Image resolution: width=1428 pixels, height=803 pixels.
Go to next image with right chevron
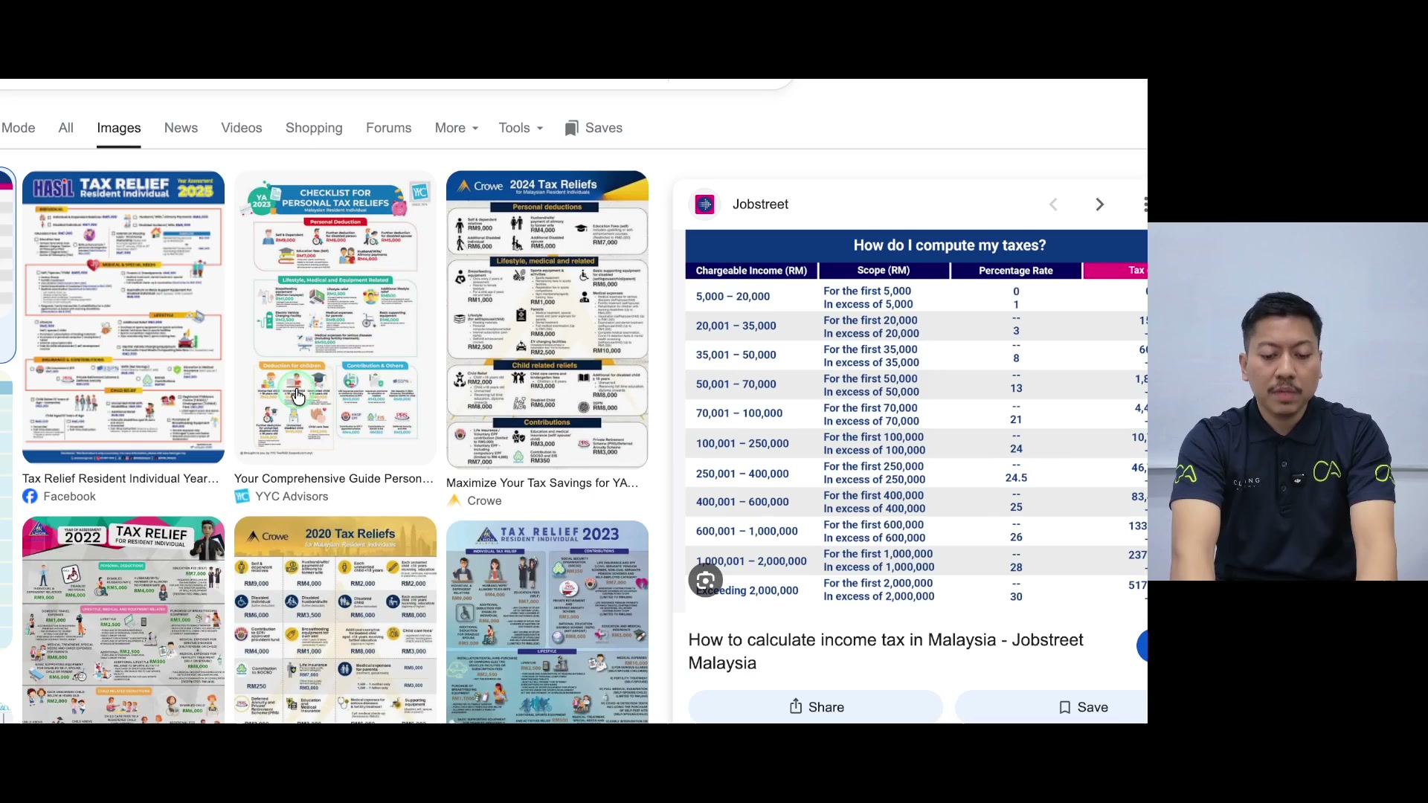[1099, 204]
